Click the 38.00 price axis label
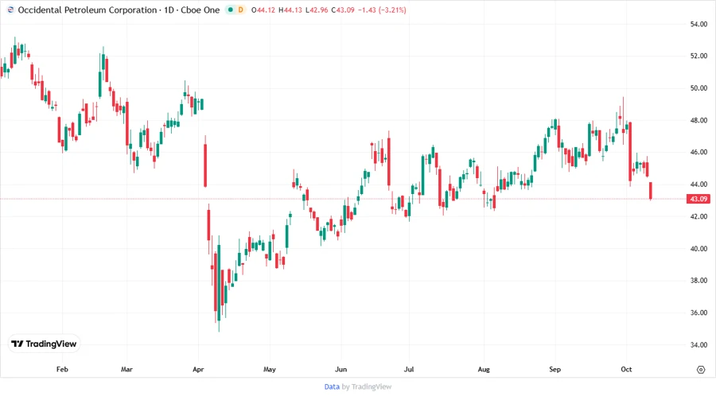Image resolution: width=716 pixels, height=396 pixels. (x=698, y=281)
